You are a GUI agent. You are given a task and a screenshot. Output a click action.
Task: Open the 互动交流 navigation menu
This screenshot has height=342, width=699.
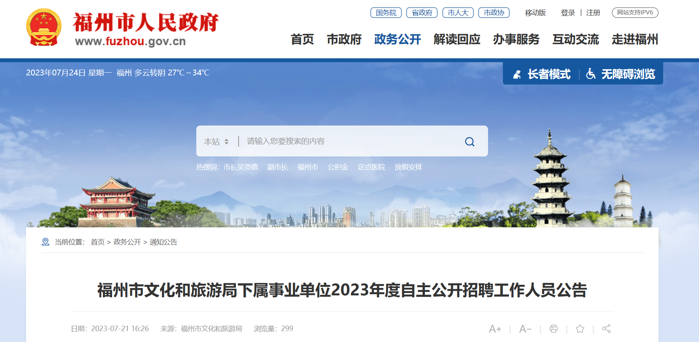point(576,39)
